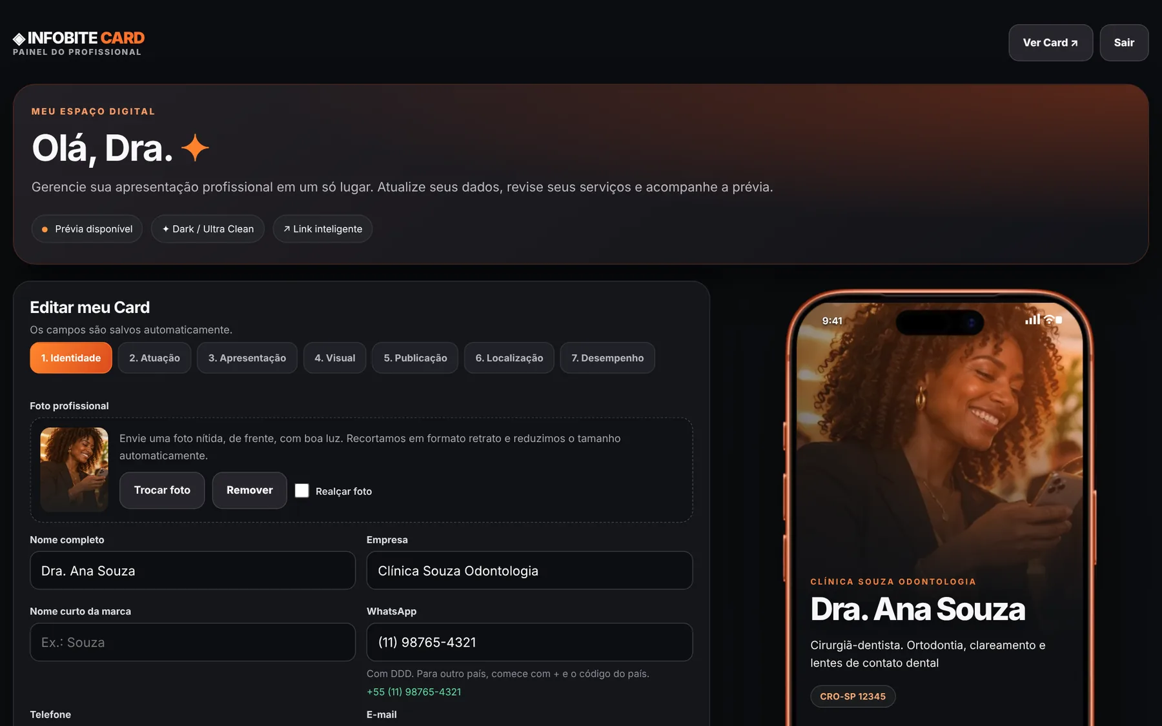
Task: Click the Clínica Souza Odontologia label in preview
Action: point(893,581)
